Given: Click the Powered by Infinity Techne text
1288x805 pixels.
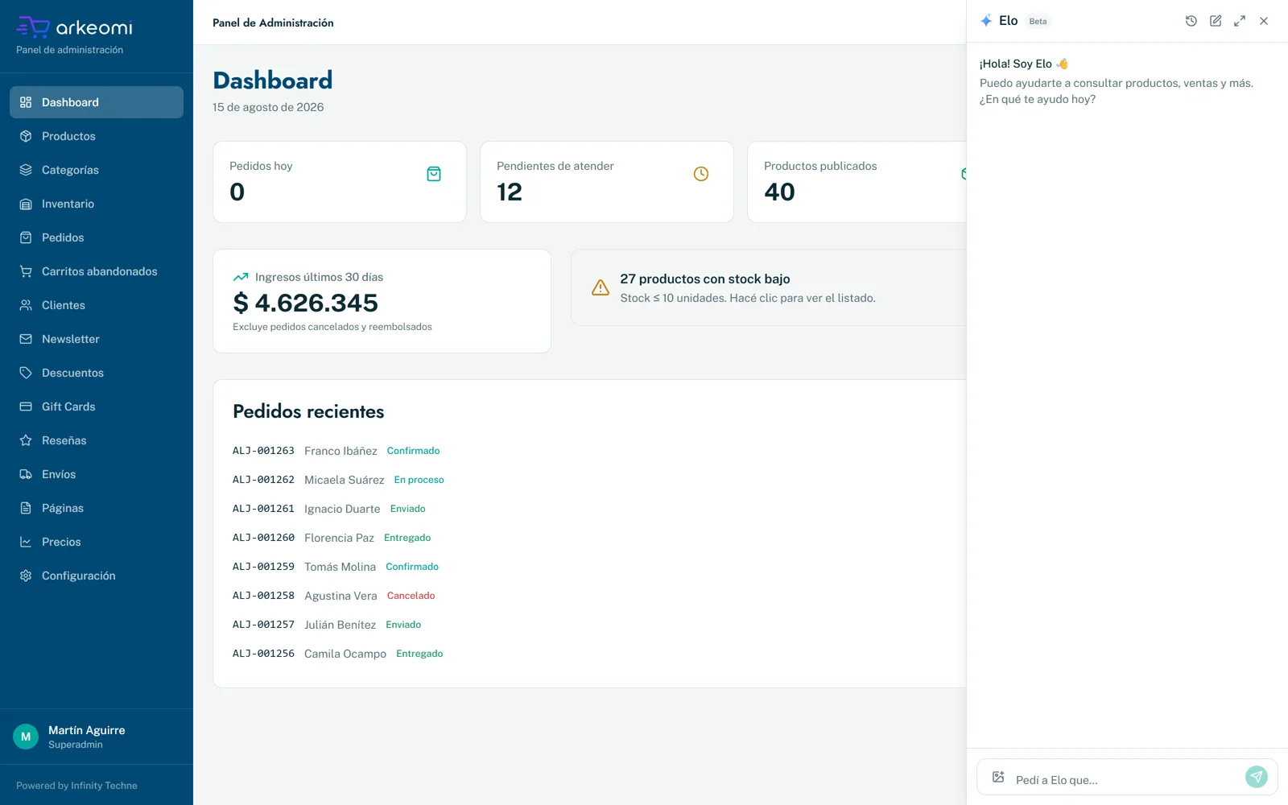Looking at the screenshot, I should click(x=76, y=786).
